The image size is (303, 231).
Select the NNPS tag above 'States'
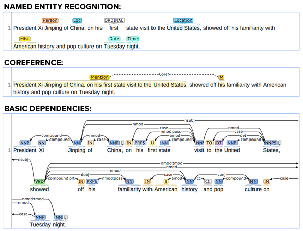tap(270, 143)
